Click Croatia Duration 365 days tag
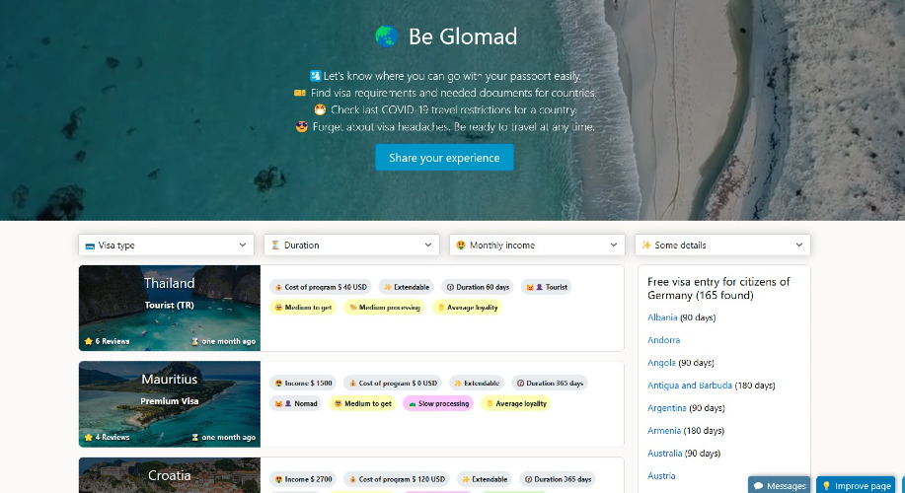This screenshot has height=493, width=905. [558, 479]
